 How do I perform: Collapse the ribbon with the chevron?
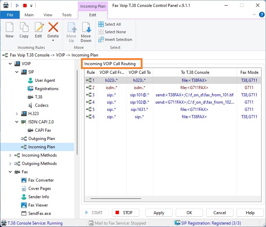coord(254,15)
